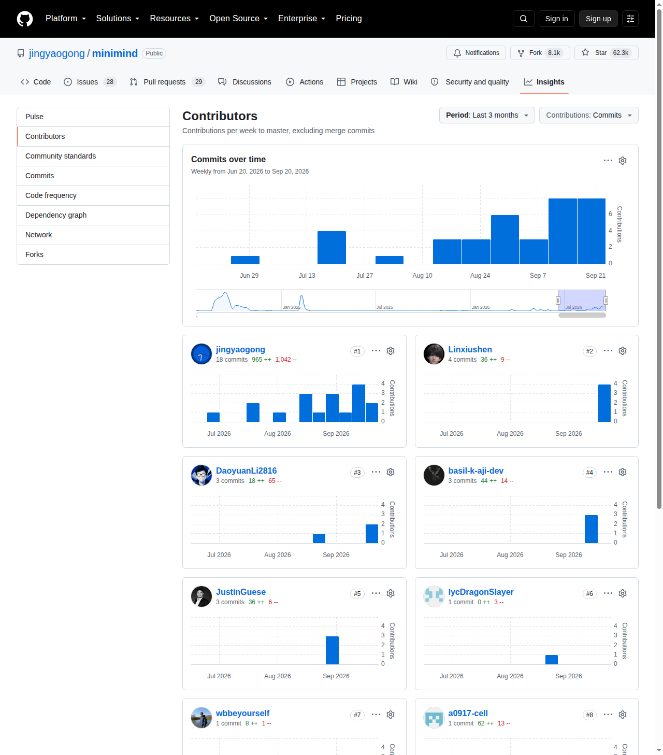Expand the Solutions menu in header
Image resolution: width=663 pixels, height=755 pixels.
118,19
